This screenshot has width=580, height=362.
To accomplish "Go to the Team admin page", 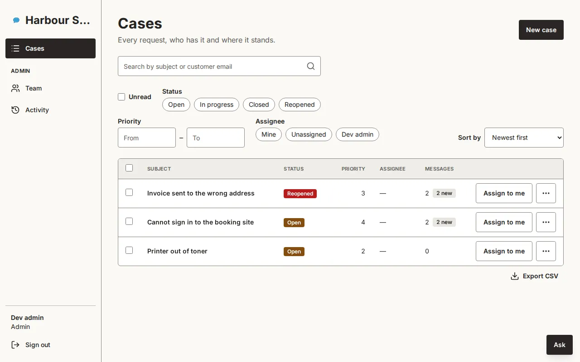I will 50,88.
